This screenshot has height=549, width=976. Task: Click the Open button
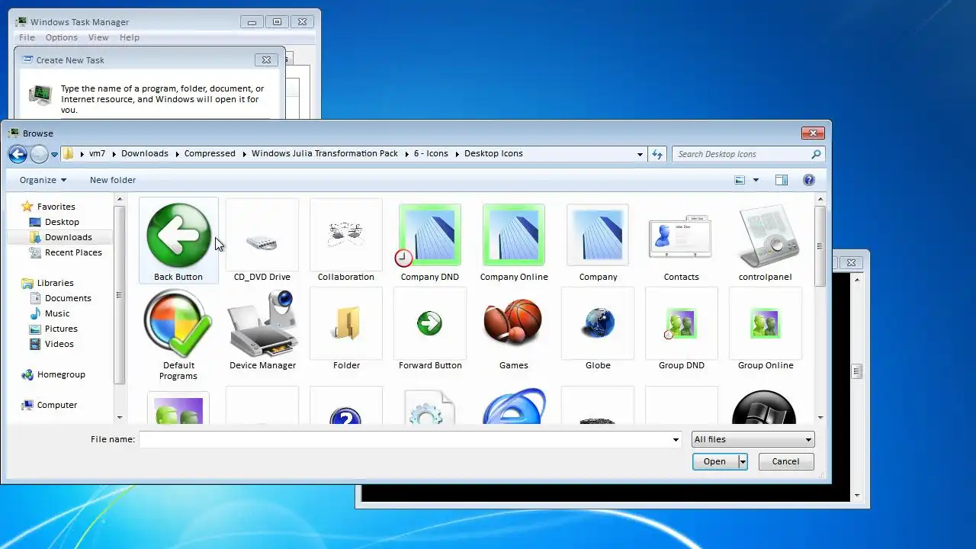(715, 461)
